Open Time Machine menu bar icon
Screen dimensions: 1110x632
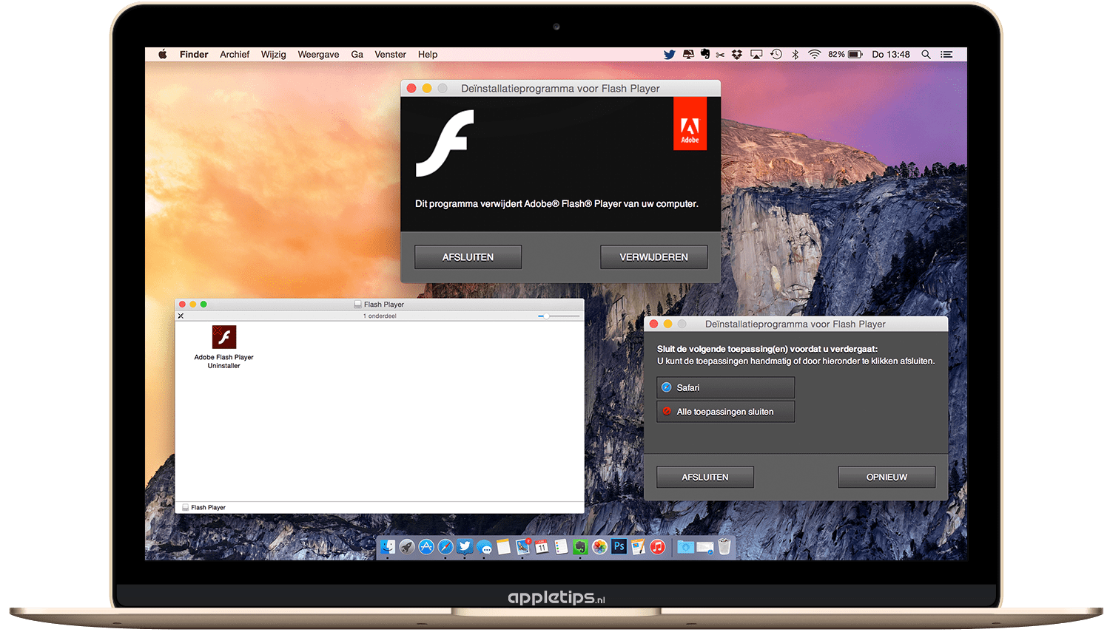pyautogui.click(x=776, y=54)
